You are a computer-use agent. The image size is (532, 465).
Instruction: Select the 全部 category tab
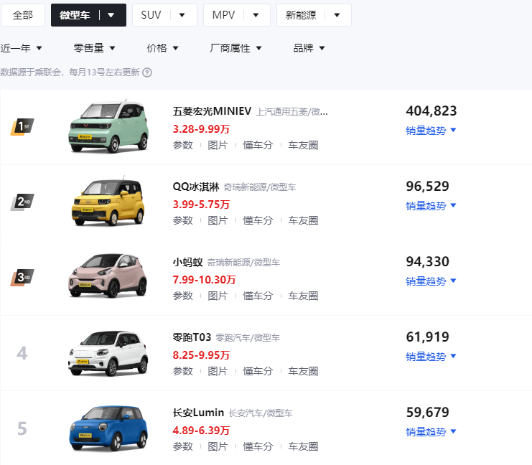(23, 15)
